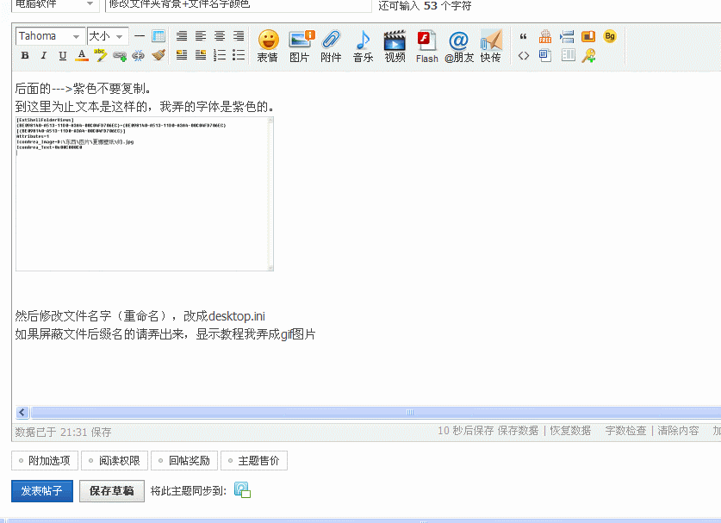Insert a code block

523,56
